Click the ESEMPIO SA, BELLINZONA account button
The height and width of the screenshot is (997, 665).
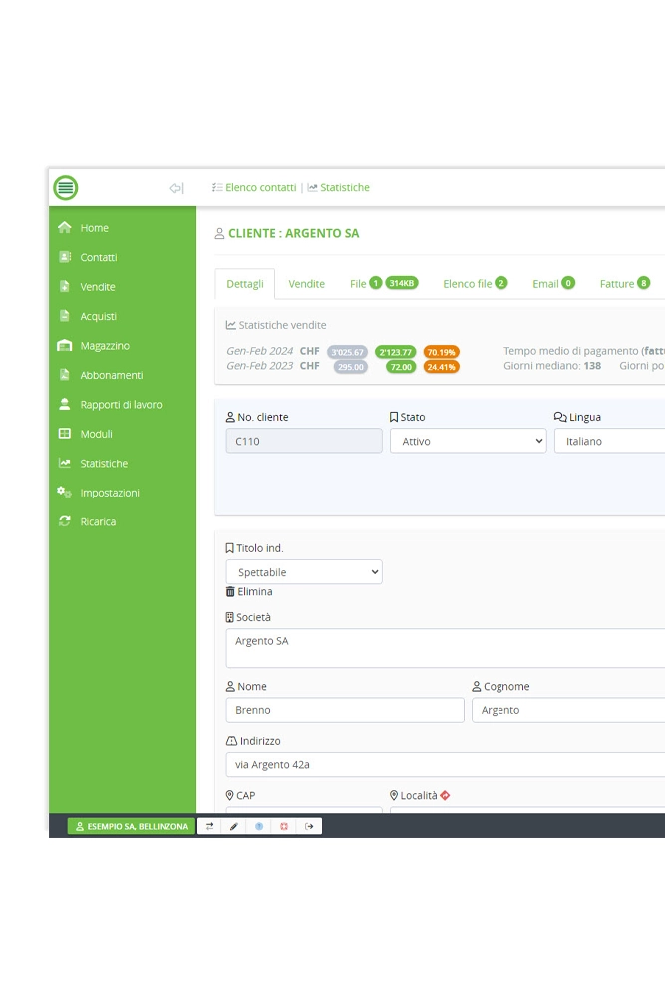pyautogui.click(x=132, y=826)
